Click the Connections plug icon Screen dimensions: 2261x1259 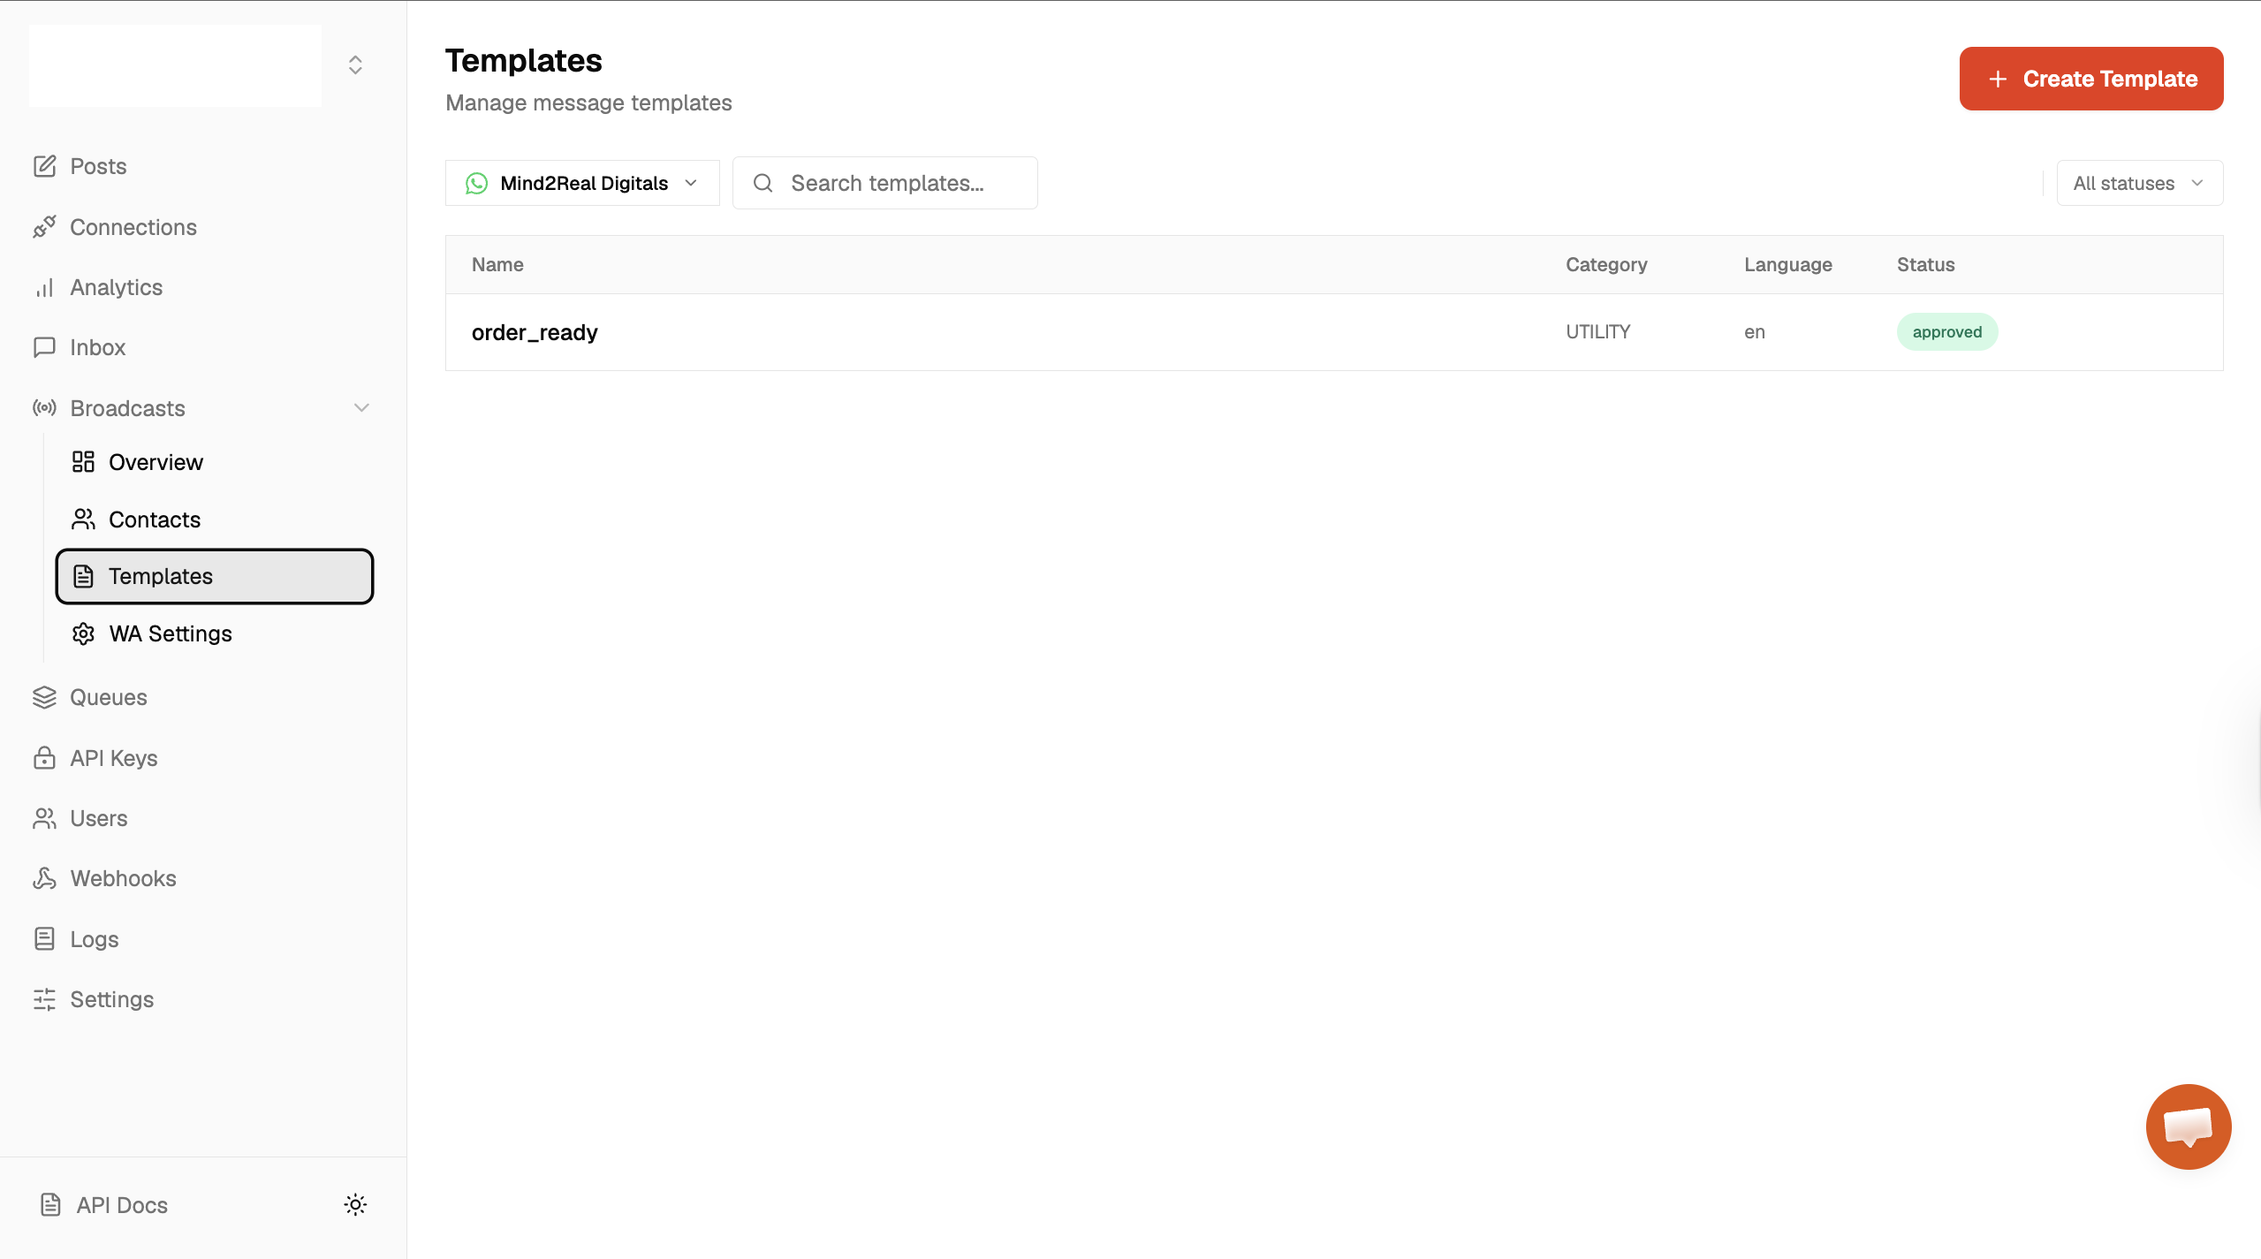(44, 227)
